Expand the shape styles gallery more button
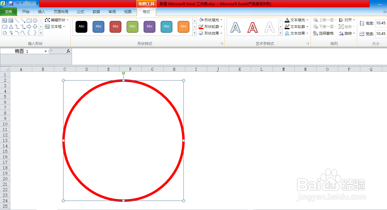Image resolution: width=387 pixels, height=210 pixels. coord(194,33)
